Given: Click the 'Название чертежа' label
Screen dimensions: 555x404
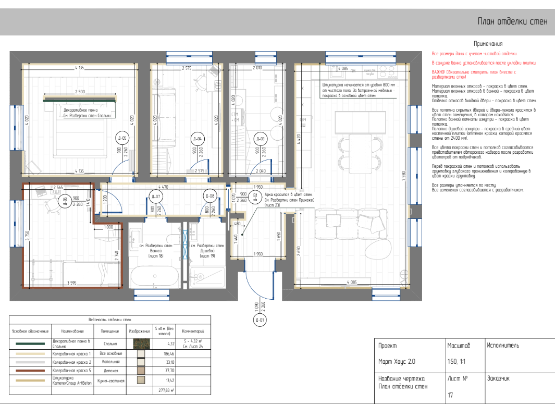Looking at the screenshot, I should 401,378.
